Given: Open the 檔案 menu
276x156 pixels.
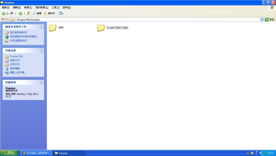Looking at the screenshot, I should pyautogui.click(x=6, y=7).
